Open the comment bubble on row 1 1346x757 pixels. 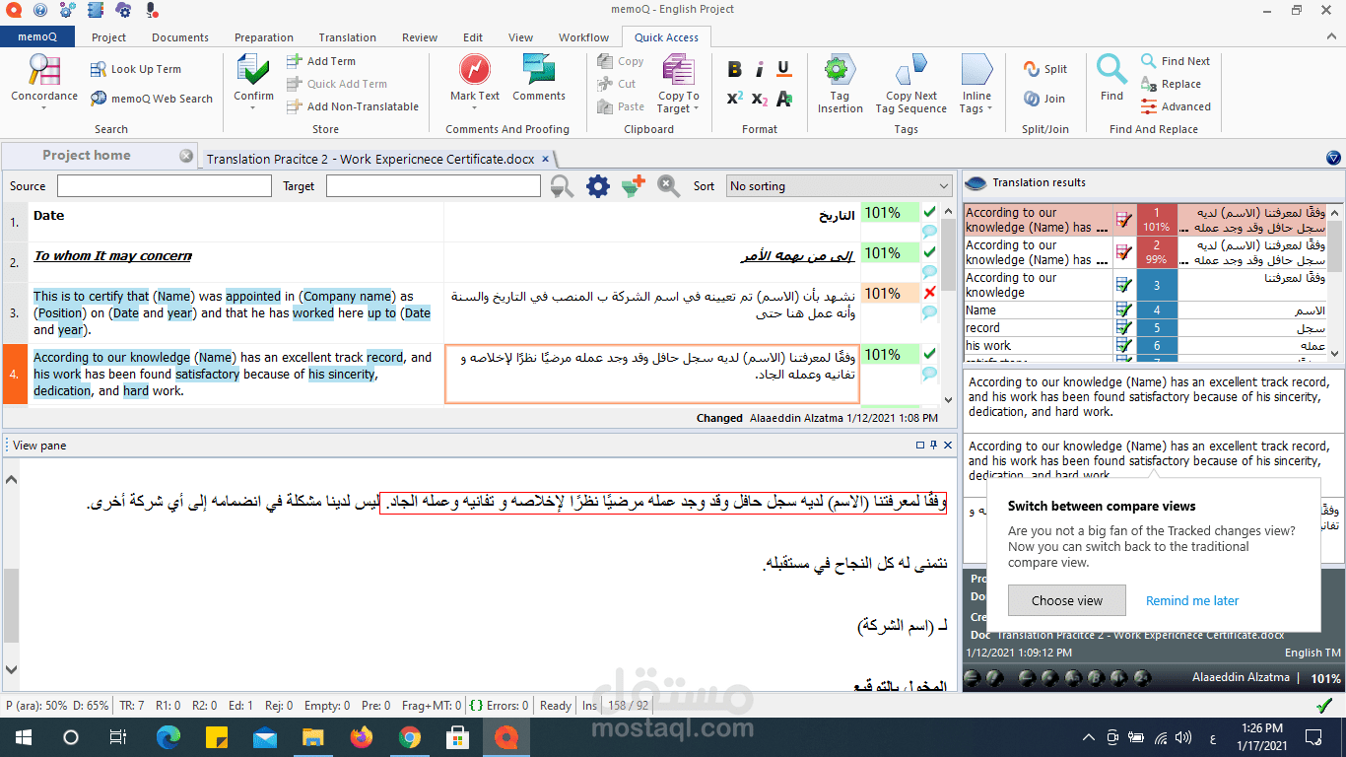pos(929,232)
